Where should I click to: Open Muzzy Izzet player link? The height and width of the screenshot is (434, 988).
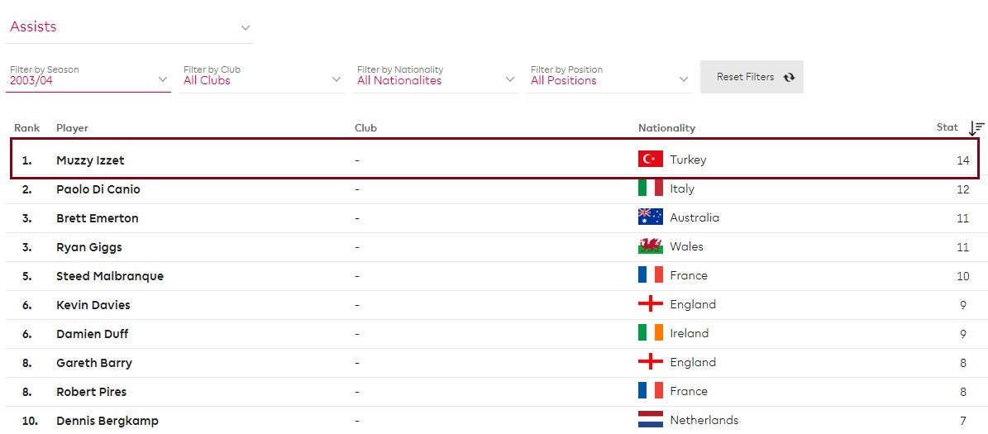pos(90,160)
